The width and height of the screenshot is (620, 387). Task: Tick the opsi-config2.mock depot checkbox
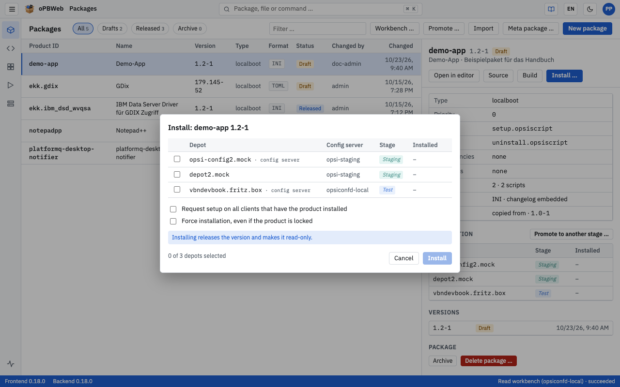(177, 159)
